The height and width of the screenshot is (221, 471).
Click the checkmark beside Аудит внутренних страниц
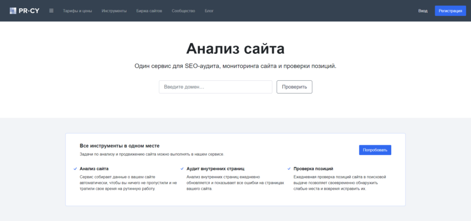click(182, 169)
